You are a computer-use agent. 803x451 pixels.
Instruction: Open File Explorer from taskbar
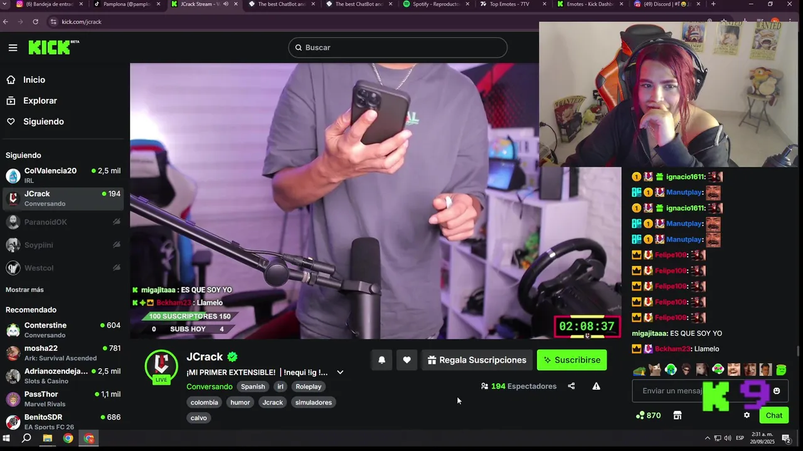47,438
